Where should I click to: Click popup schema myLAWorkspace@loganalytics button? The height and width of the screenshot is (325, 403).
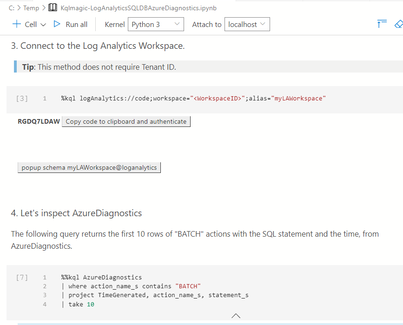tap(89, 168)
